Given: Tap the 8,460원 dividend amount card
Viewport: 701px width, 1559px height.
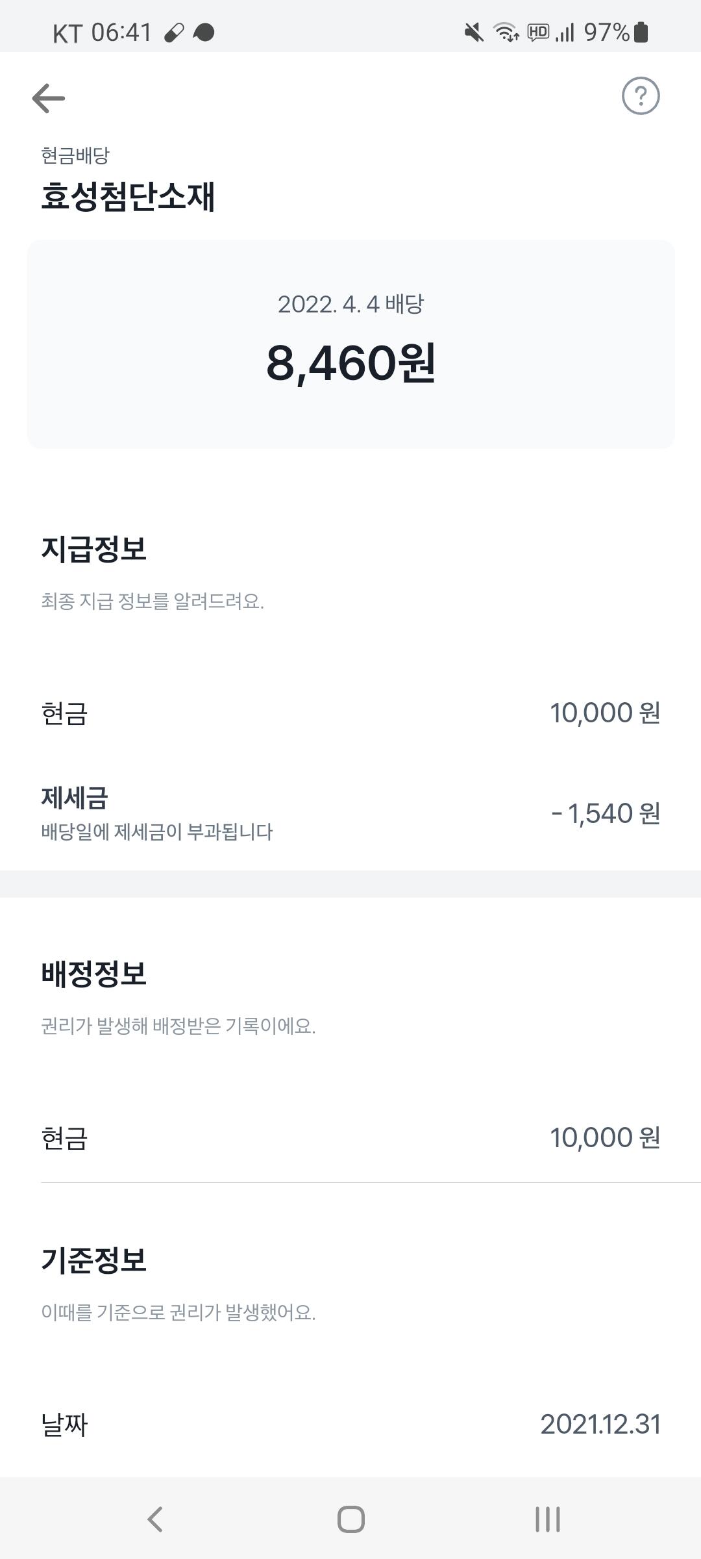Looking at the screenshot, I should tap(350, 344).
